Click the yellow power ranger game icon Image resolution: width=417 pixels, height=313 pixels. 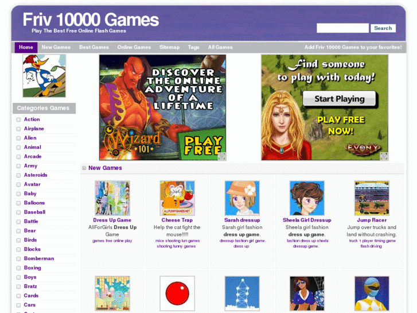372,293
